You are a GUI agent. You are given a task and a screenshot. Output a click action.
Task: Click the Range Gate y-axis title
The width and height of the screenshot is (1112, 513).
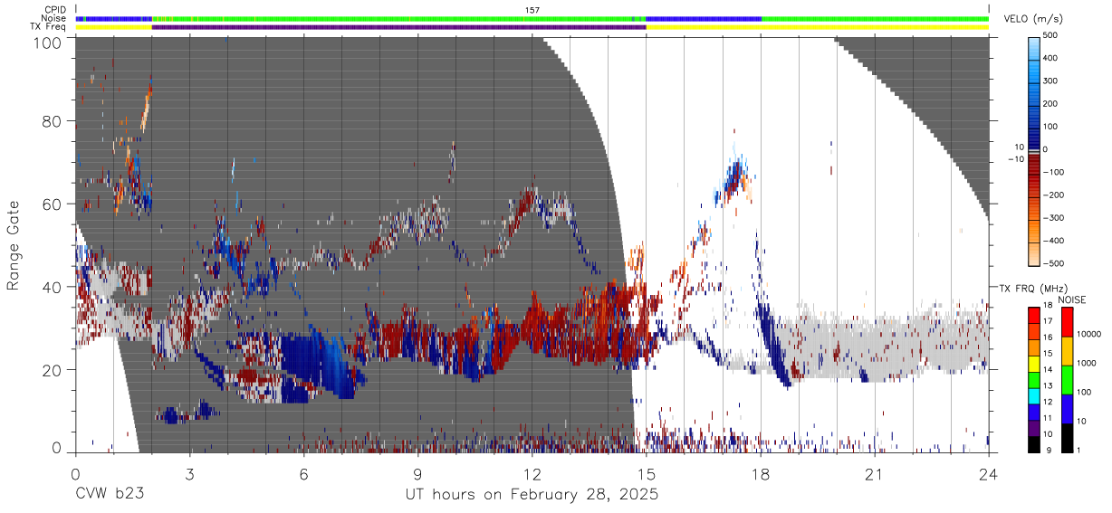click(14, 246)
